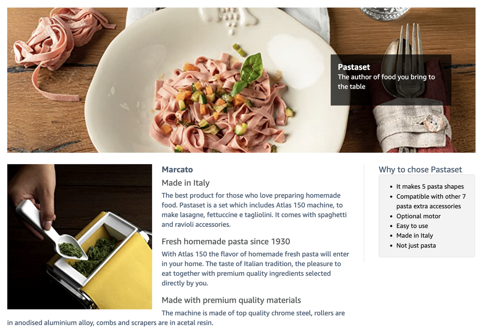487x335 pixels.
Task: Click the "Easy to use" bullet item
Action: click(412, 226)
